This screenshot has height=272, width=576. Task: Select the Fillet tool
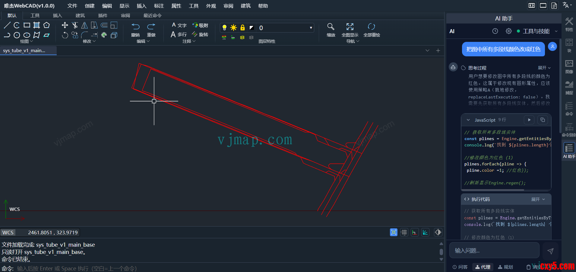tap(84, 35)
